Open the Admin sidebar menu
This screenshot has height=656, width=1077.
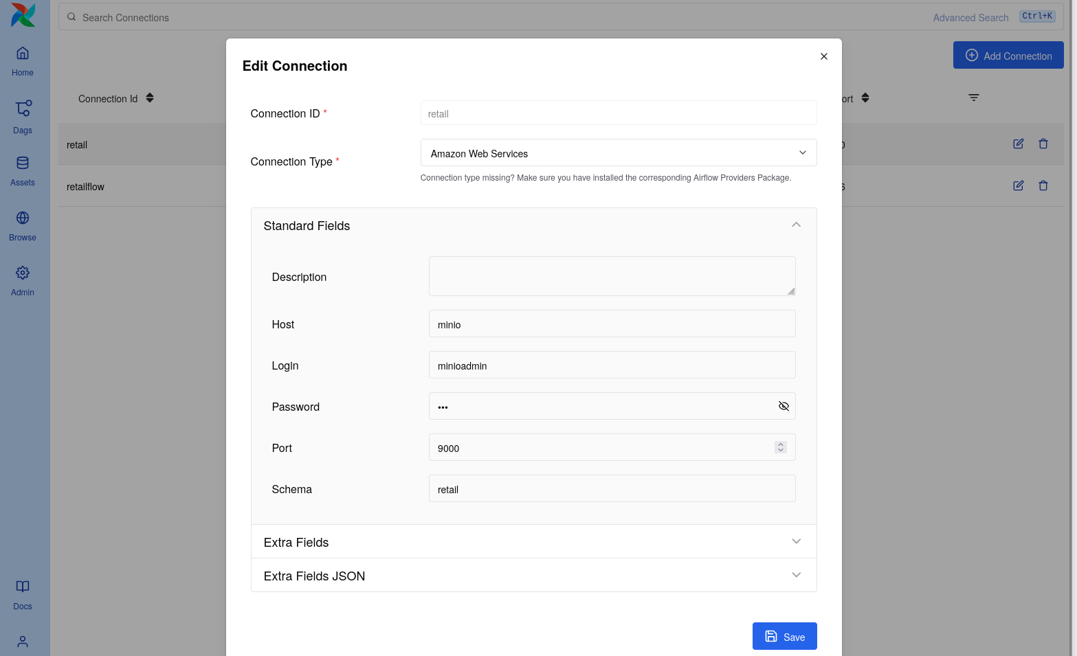(23, 281)
